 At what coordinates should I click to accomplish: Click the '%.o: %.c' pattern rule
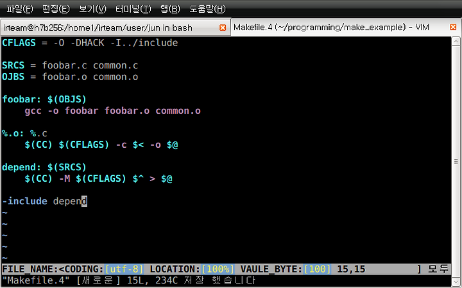[24, 133]
